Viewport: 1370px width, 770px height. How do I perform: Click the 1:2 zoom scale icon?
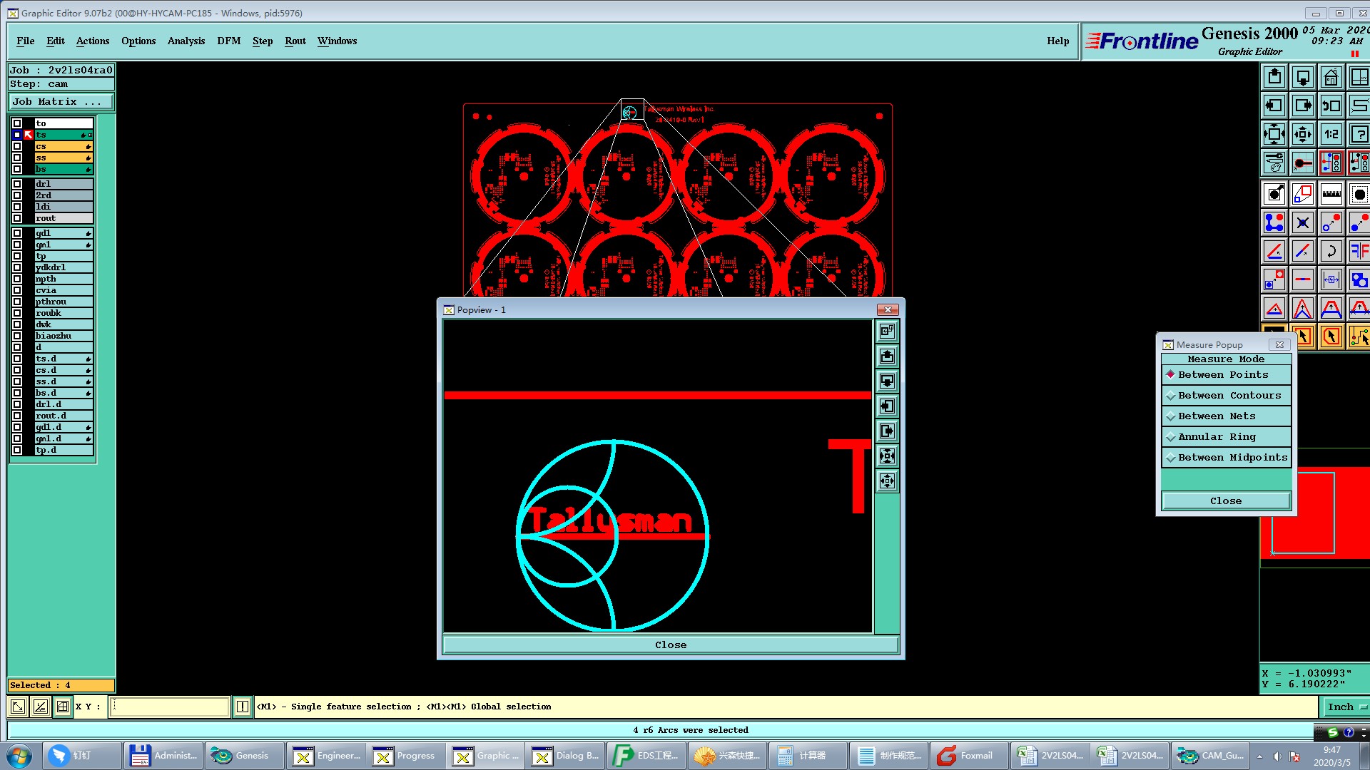pos(1331,134)
